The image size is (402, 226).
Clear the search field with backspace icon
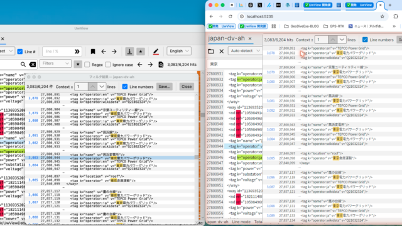pos(33,64)
